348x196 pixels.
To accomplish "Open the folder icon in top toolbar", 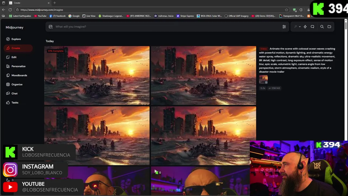I will pyautogui.click(x=329, y=27).
